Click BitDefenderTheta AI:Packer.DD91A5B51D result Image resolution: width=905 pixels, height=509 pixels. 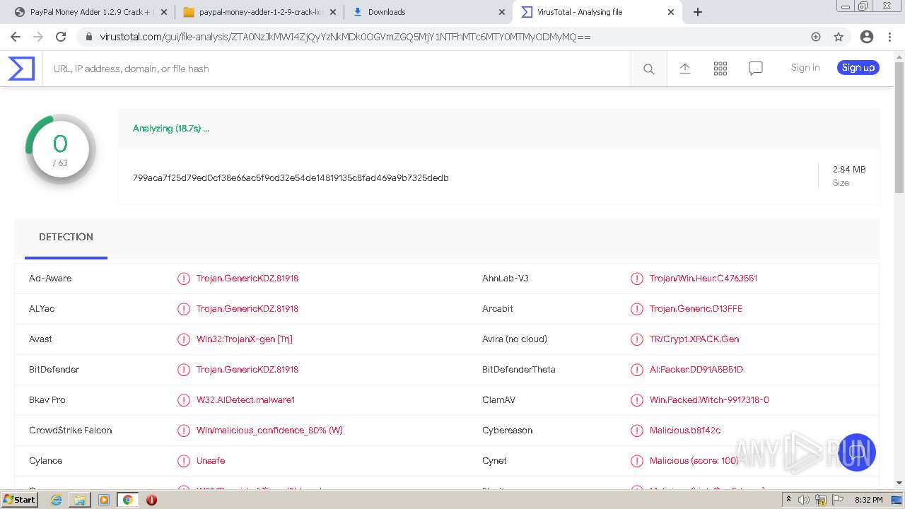696,370
